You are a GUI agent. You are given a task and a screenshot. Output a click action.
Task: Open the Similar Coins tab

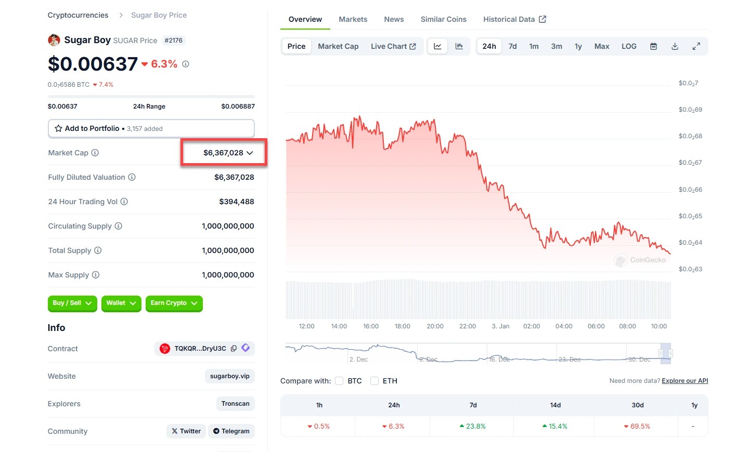tap(443, 19)
